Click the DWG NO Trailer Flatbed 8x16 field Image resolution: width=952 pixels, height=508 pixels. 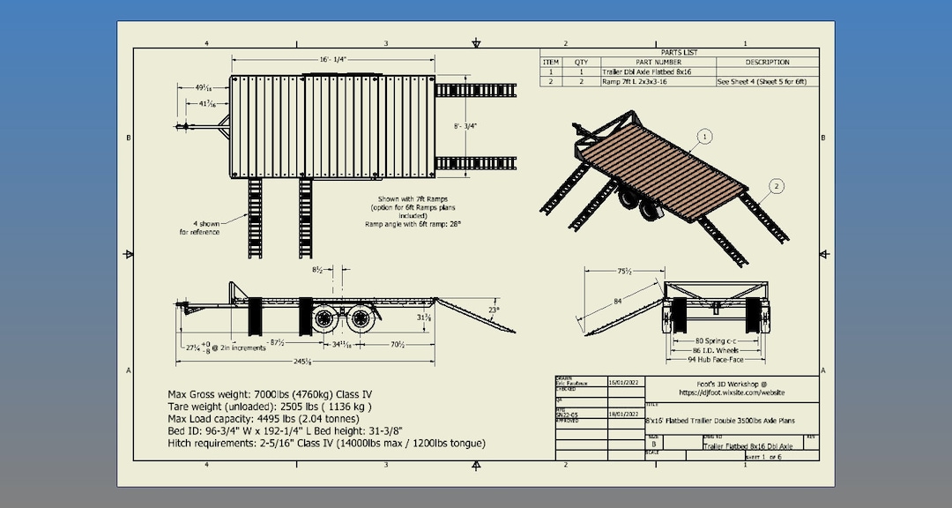(x=747, y=445)
